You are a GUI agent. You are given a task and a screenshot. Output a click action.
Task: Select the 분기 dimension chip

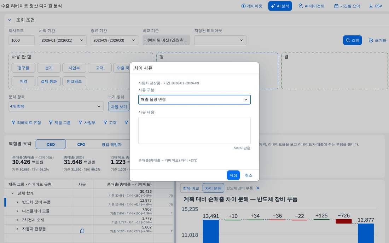pyautogui.click(x=49, y=68)
